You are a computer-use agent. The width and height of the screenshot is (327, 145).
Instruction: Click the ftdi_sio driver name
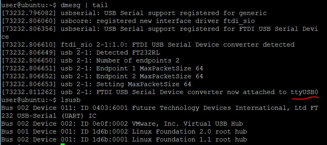click(239, 21)
